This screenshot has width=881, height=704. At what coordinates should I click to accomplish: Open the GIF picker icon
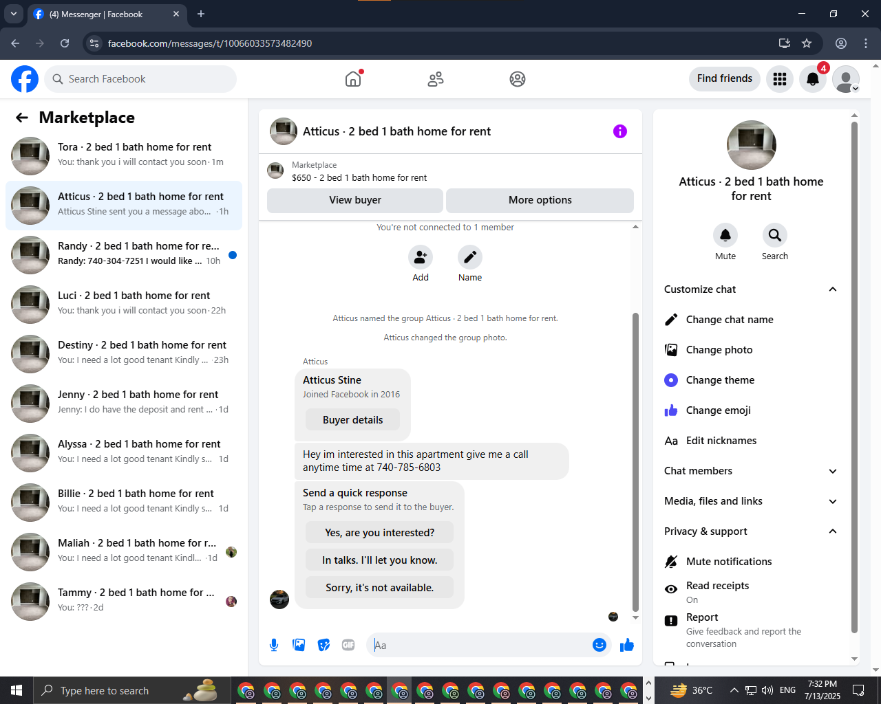pos(348,645)
